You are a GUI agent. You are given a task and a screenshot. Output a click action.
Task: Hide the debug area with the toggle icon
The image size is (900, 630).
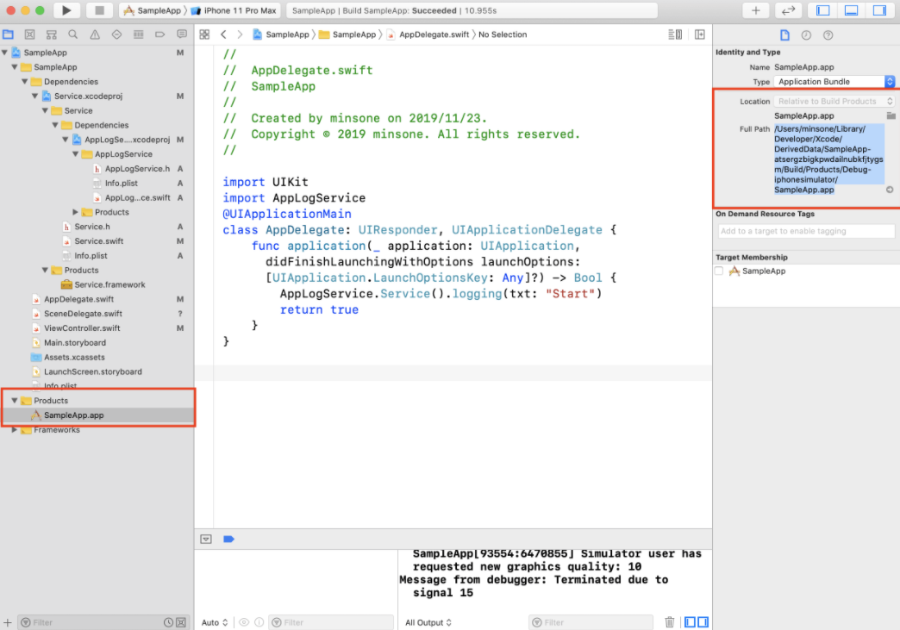click(206, 539)
